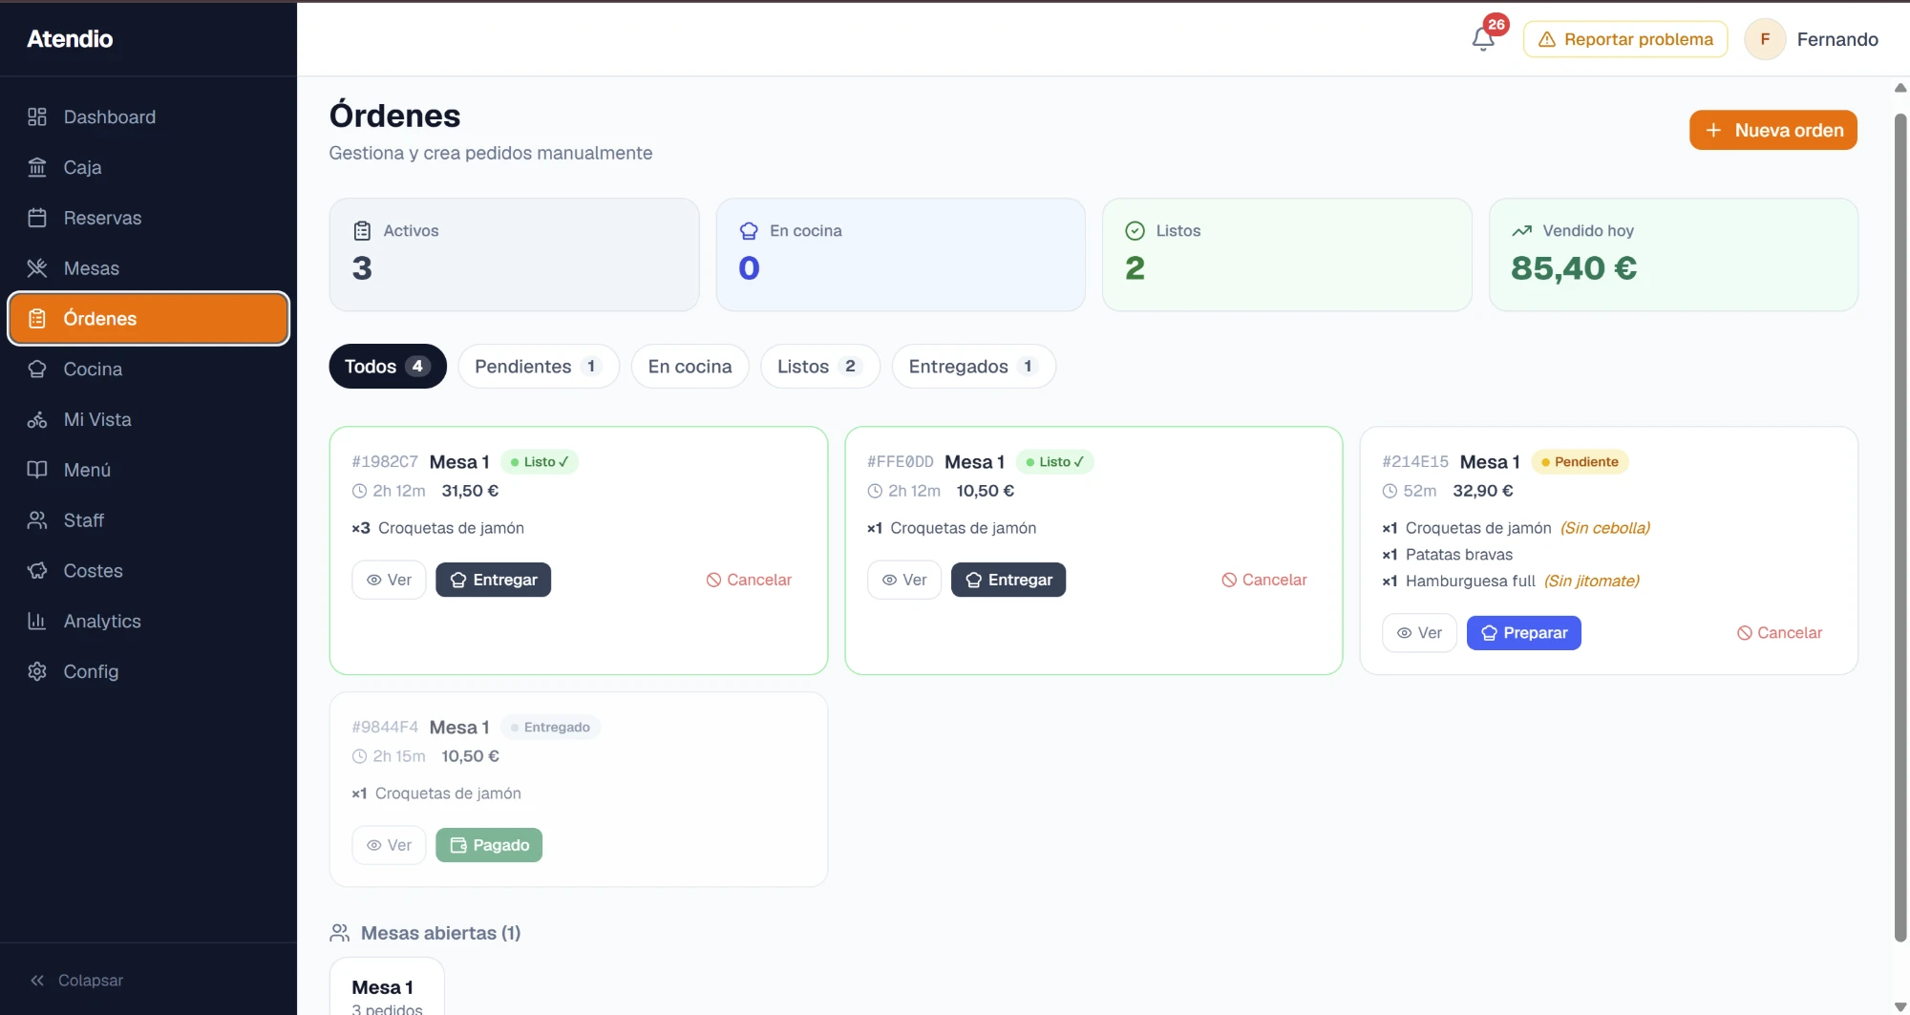Click the Menú book icon
The height and width of the screenshot is (1015, 1910).
click(x=37, y=470)
